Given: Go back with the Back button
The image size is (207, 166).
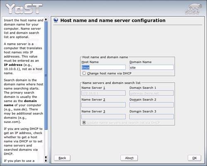Looking at the screenshot, I should pyautogui.click(x=62, y=158).
